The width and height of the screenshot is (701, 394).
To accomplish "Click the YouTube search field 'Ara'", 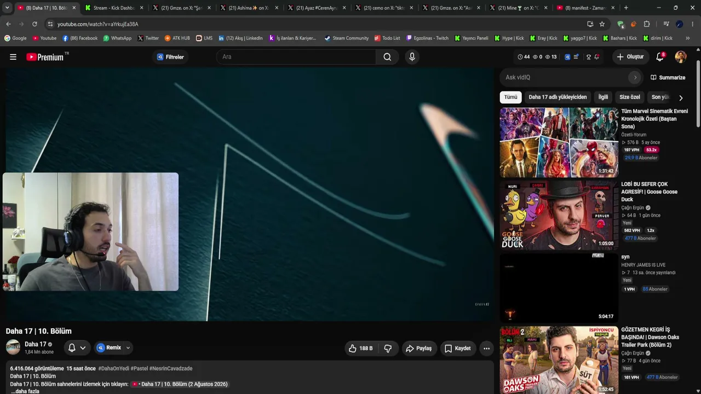I will point(296,57).
